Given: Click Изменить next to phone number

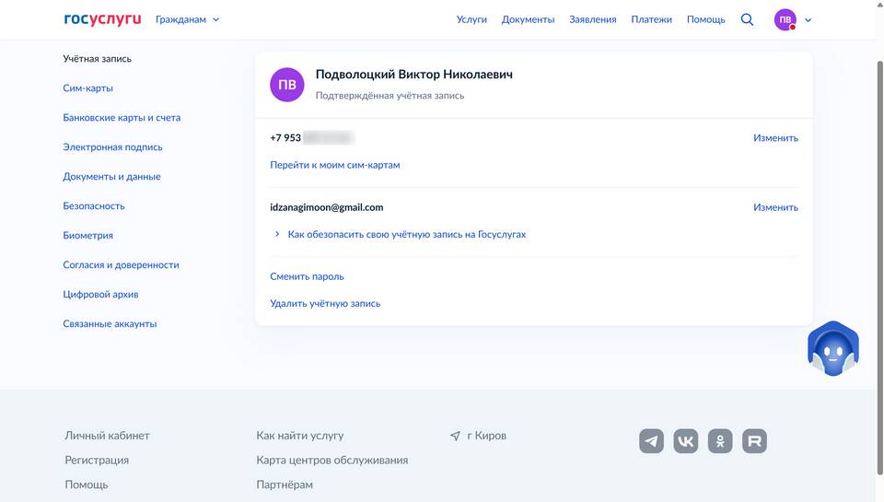Looking at the screenshot, I should pos(775,138).
